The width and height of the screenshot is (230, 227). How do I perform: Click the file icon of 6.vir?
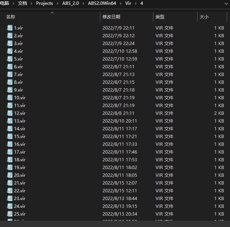[x=10, y=66]
